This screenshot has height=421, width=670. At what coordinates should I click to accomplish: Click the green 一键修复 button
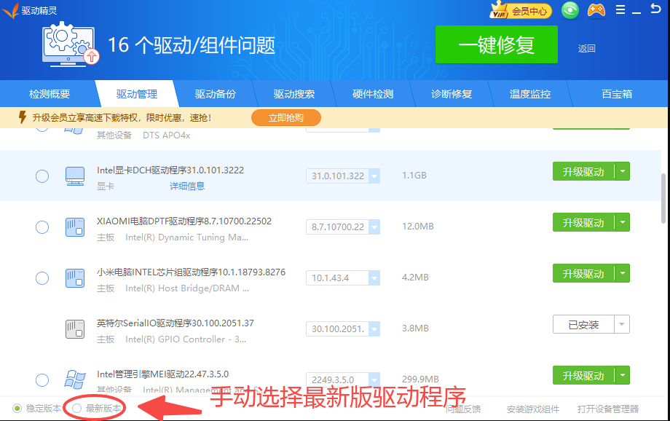tap(496, 45)
